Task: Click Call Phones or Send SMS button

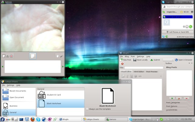Action: [178, 32]
